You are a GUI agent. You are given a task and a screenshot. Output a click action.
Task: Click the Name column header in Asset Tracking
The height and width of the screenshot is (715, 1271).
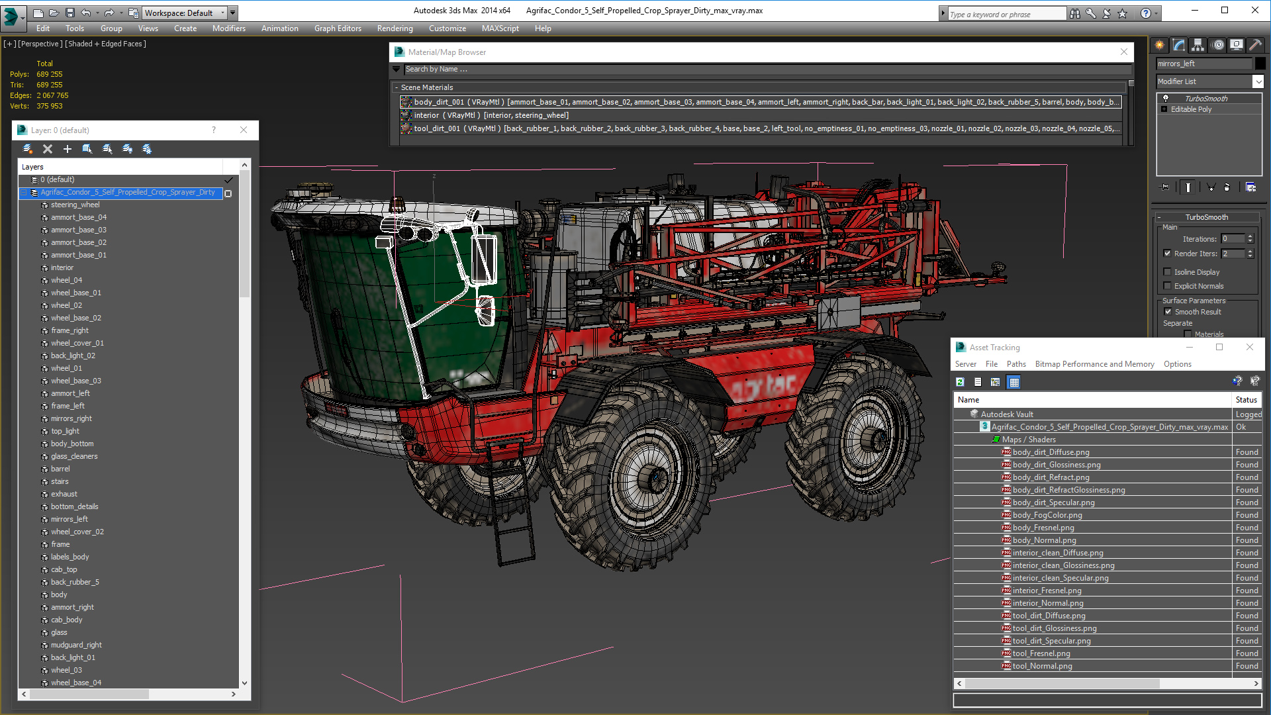(1092, 400)
